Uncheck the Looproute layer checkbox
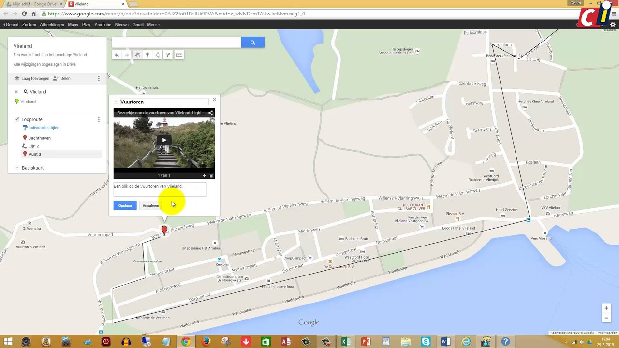The width and height of the screenshot is (619, 348). coord(17,119)
